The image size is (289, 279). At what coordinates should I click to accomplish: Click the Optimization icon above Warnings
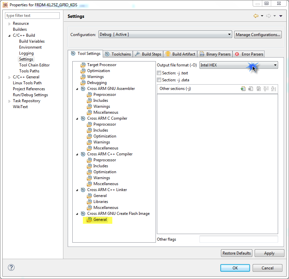[83, 71]
